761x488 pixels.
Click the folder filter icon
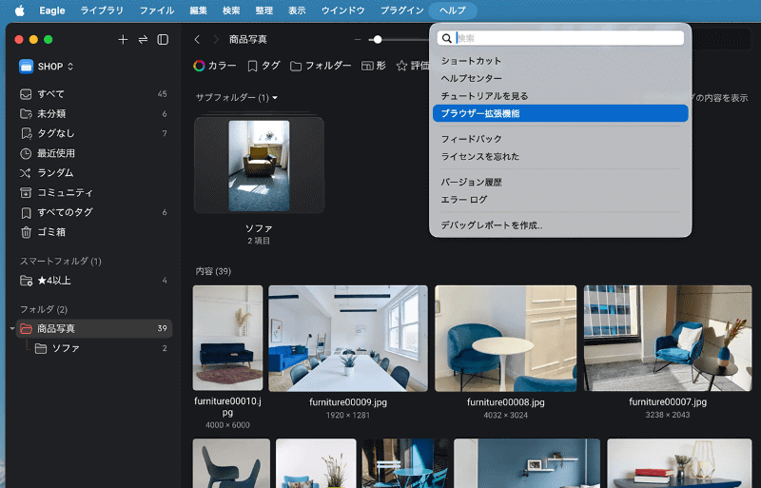[296, 66]
